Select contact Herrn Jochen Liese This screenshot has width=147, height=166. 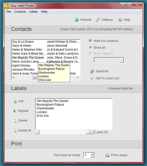(25, 61)
